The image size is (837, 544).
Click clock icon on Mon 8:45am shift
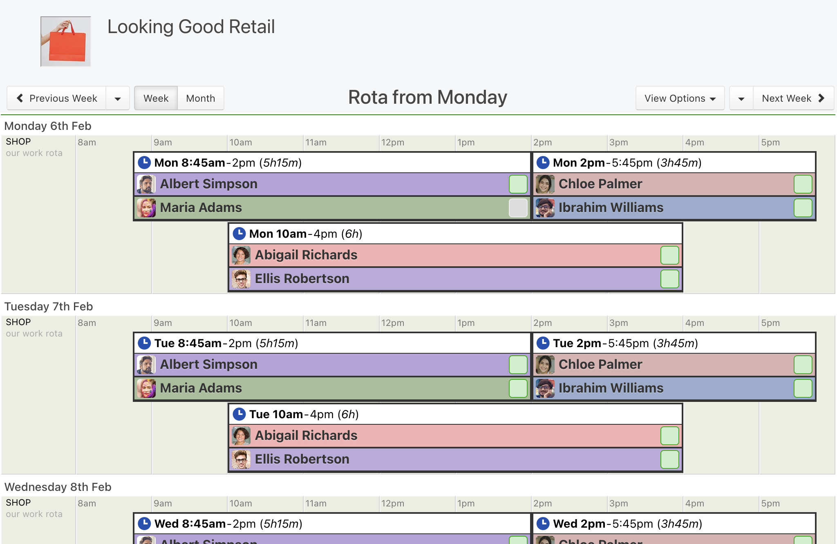pos(144,163)
